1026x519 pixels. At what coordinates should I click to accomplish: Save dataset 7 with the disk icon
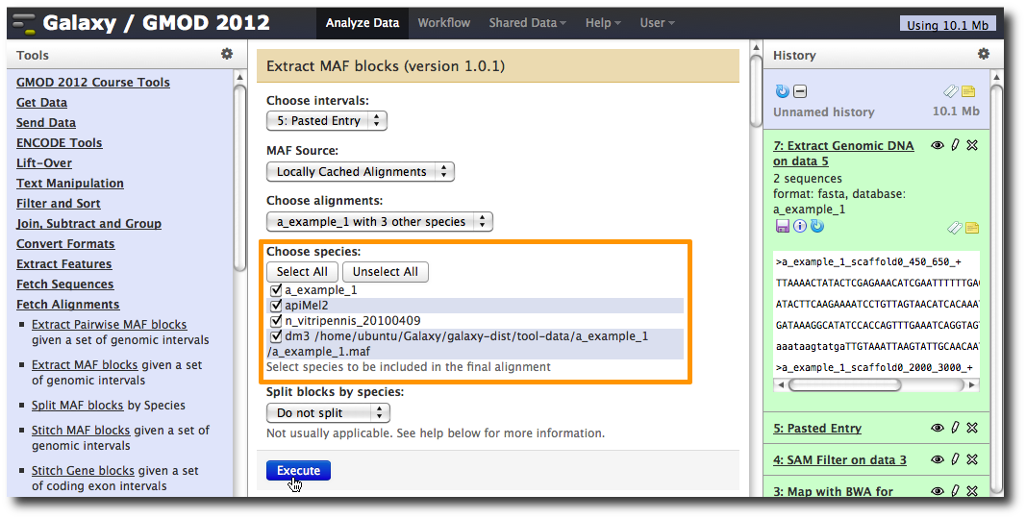point(781,226)
